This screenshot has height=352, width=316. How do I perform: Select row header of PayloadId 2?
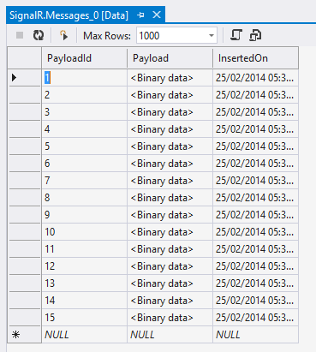click(x=25, y=95)
